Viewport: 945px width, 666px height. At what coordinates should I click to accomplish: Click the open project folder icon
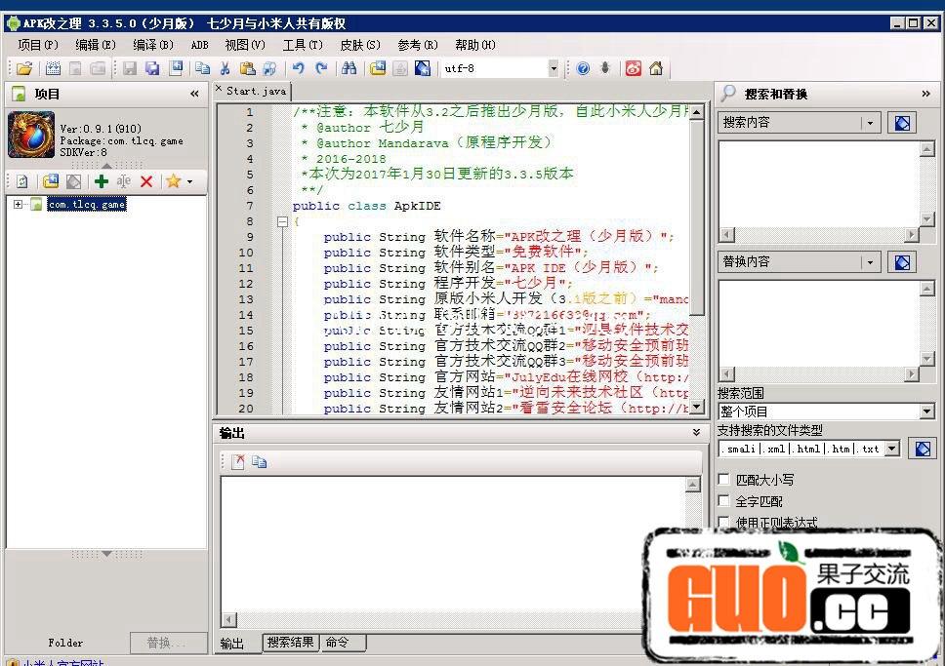point(24,68)
